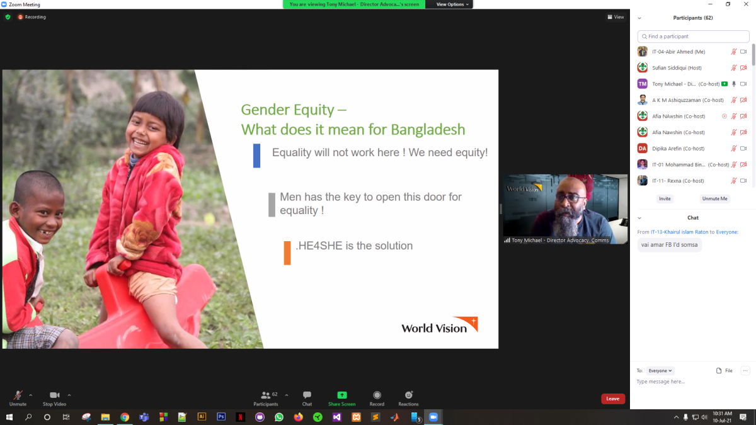Click the green encryption shield icon

click(x=8, y=17)
